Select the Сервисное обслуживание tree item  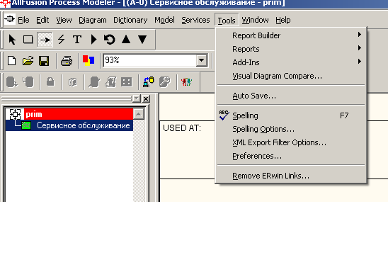[x=83, y=125]
